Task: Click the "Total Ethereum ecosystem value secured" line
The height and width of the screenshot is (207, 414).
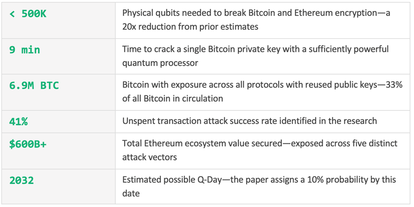Action: 201,144
